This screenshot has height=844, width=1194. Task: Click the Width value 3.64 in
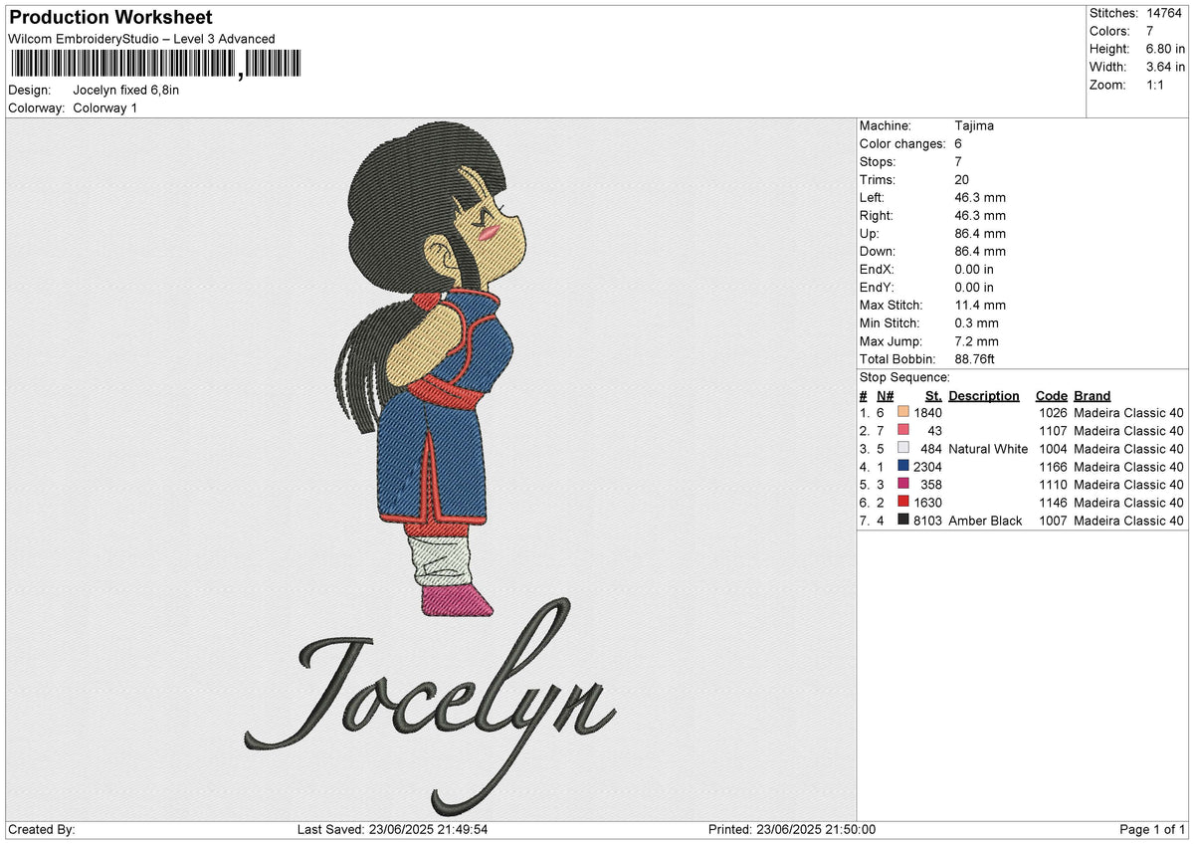(x=1166, y=67)
